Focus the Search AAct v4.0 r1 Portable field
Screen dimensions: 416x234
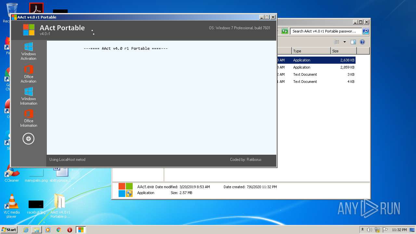326,31
